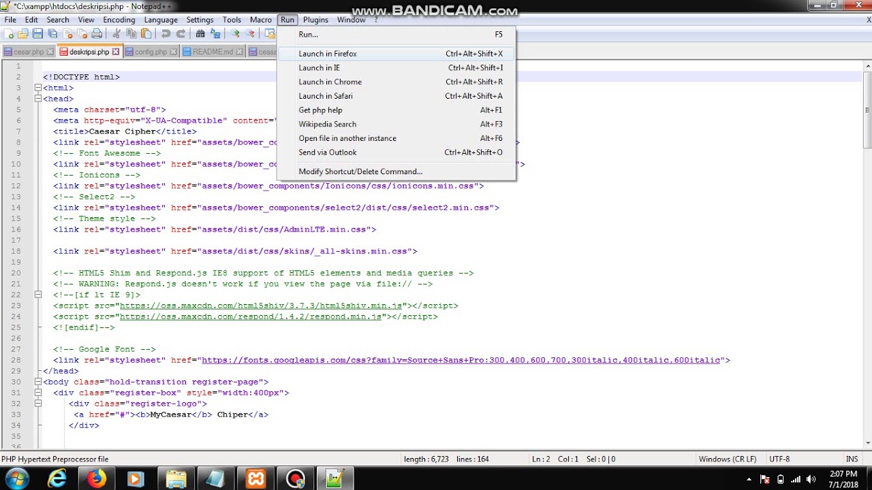Select Launch in Chrome from Run menu
Screen dimensions: 872x490
pyautogui.click(x=330, y=82)
